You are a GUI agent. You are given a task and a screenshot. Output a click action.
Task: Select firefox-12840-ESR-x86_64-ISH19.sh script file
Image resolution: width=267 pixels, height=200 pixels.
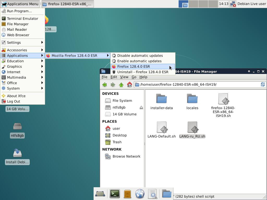click(223, 99)
